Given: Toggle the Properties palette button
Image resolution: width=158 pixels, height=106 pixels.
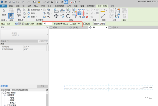Looking at the screenshot, I should [11, 16].
